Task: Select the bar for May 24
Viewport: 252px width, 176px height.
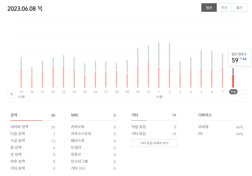Action: [74, 72]
